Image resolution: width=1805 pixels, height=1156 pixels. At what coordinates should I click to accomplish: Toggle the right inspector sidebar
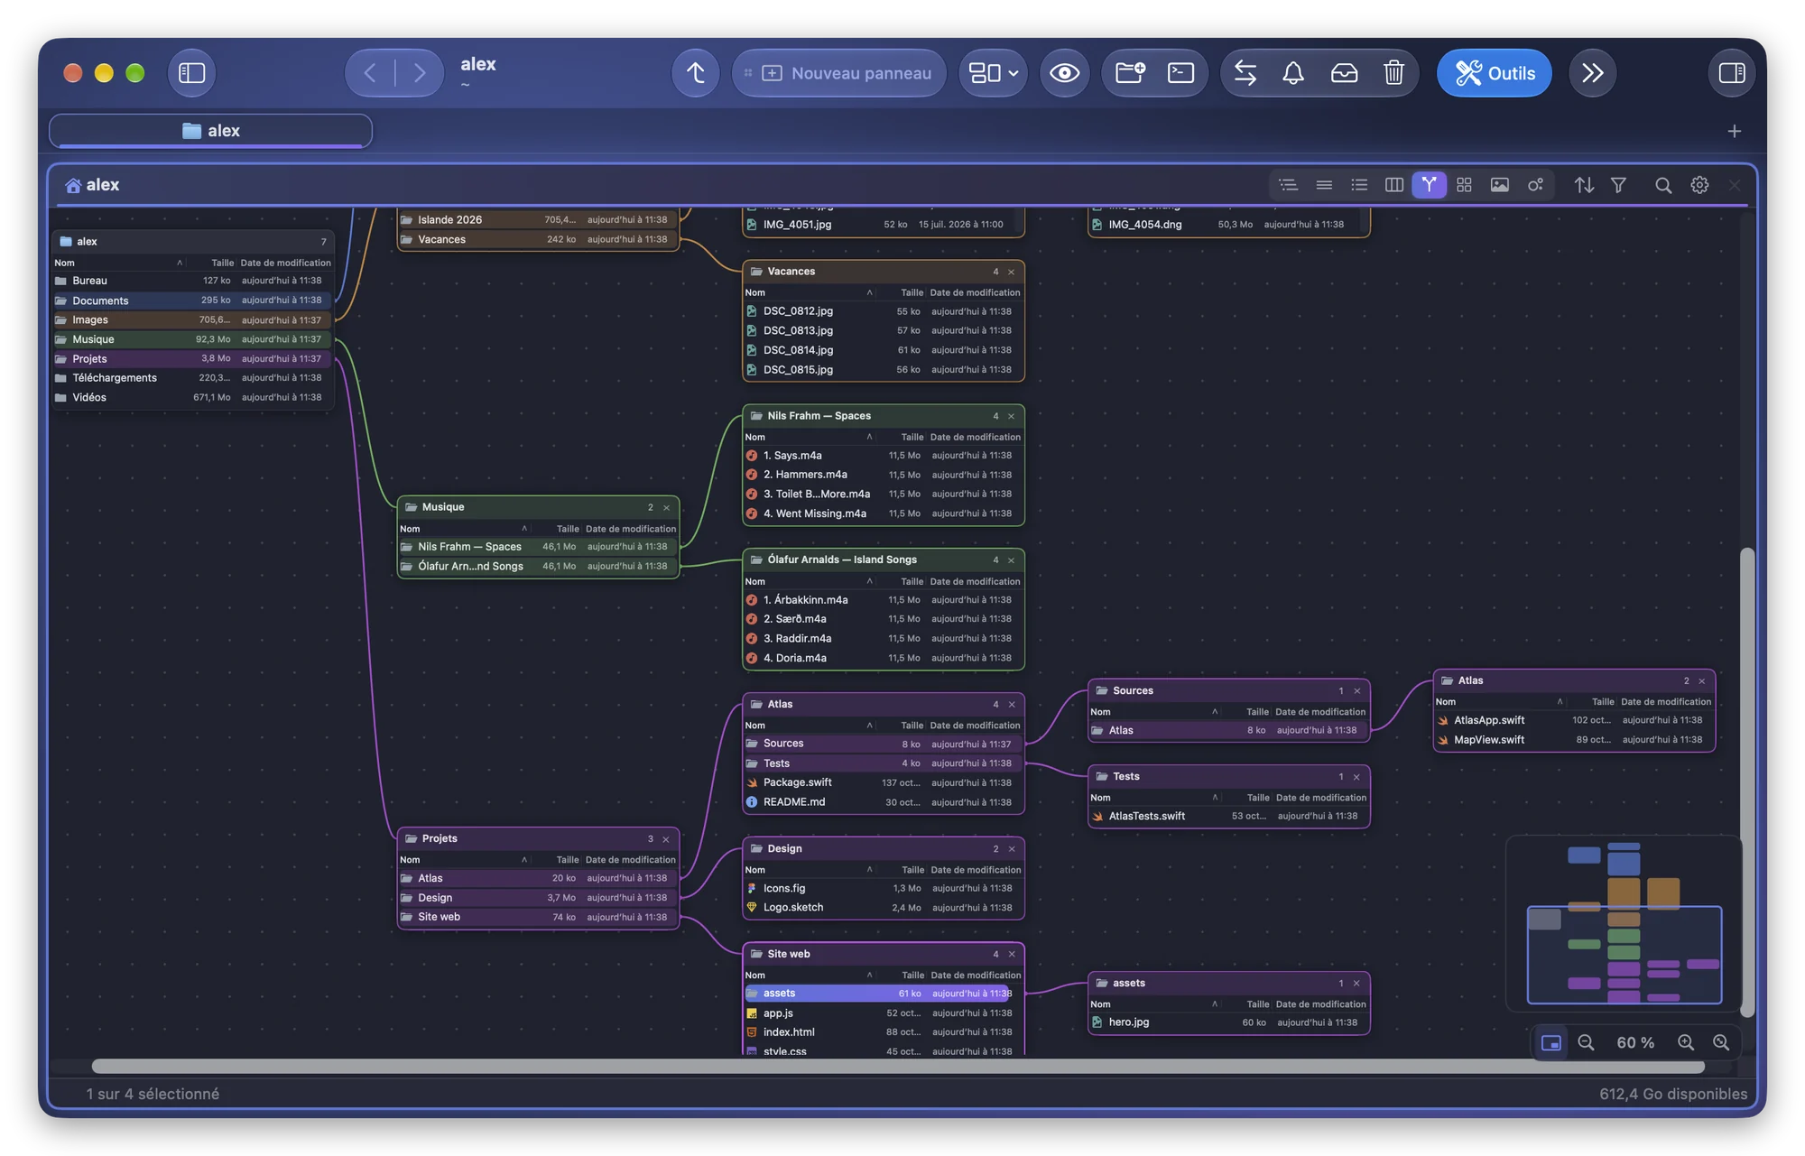click(x=1732, y=73)
